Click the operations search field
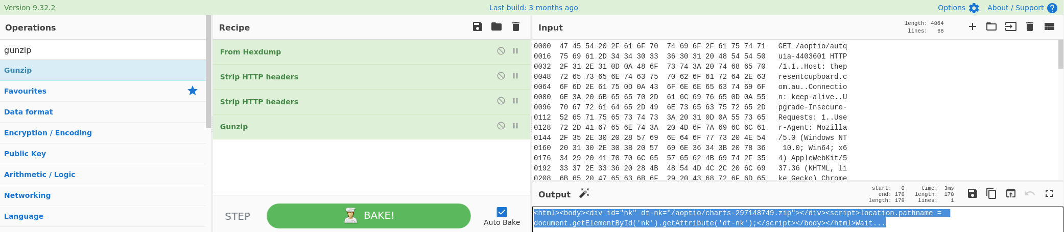 [103, 50]
